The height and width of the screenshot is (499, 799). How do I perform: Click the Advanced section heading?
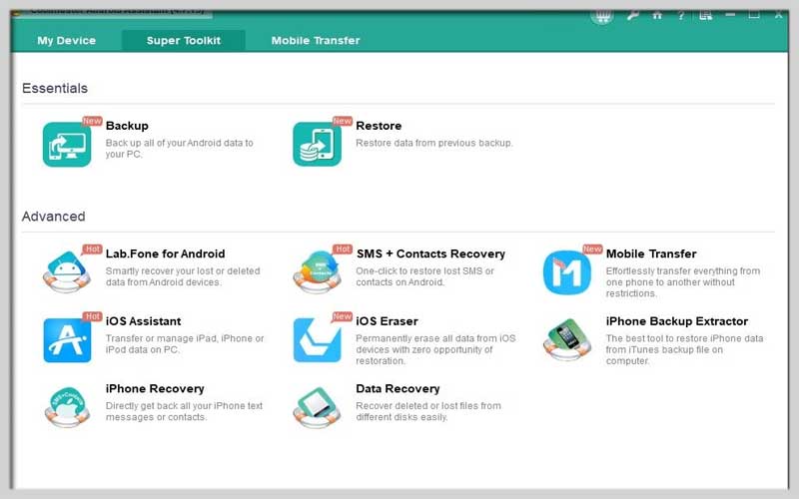pos(54,217)
